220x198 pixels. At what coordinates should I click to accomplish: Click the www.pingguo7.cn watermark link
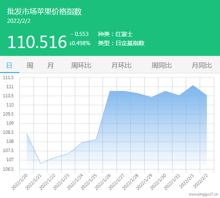(203, 194)
